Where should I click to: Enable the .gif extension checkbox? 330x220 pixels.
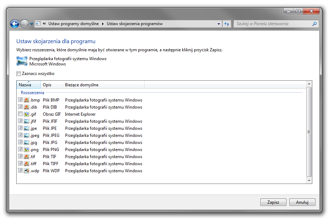(20, 114)
